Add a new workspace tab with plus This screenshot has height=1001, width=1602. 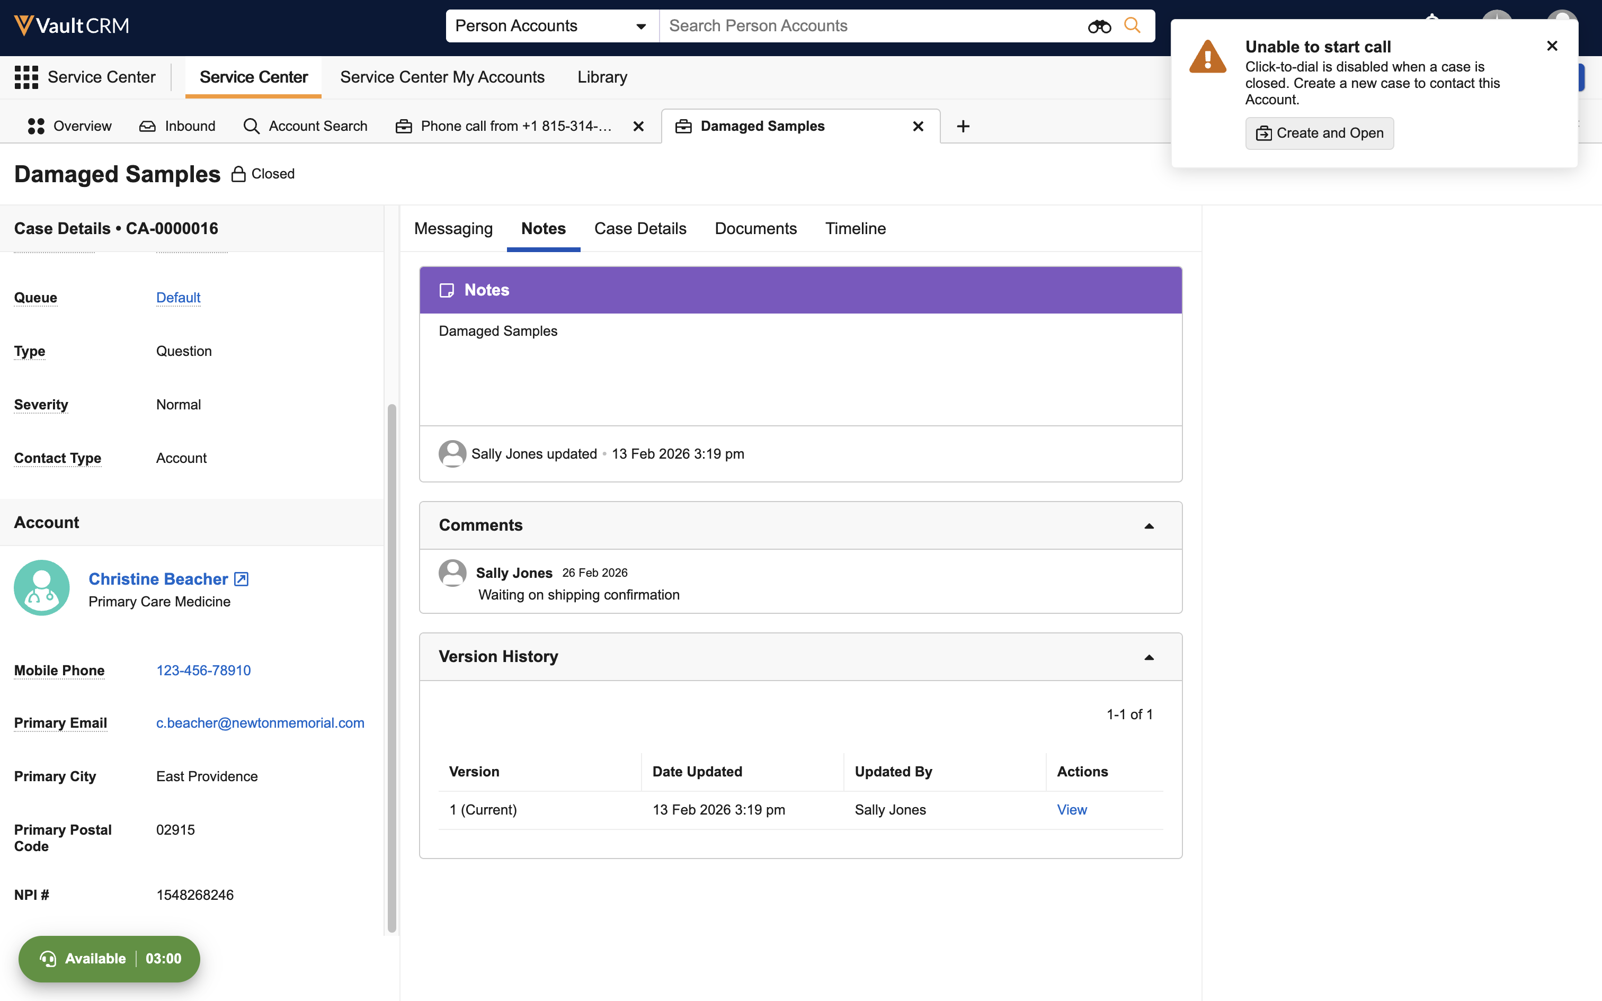[x=963, y=126]
